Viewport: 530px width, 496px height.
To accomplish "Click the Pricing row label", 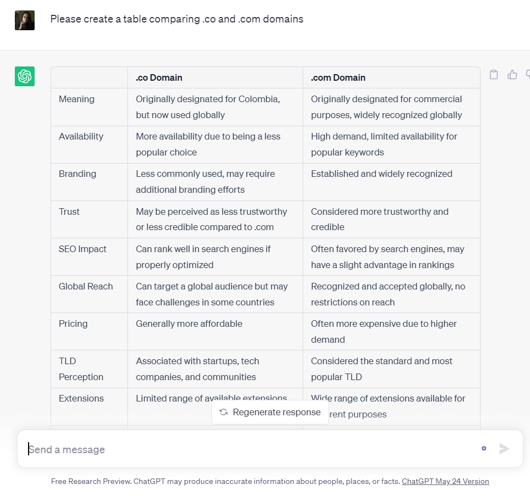I will [x=73, y=324].
